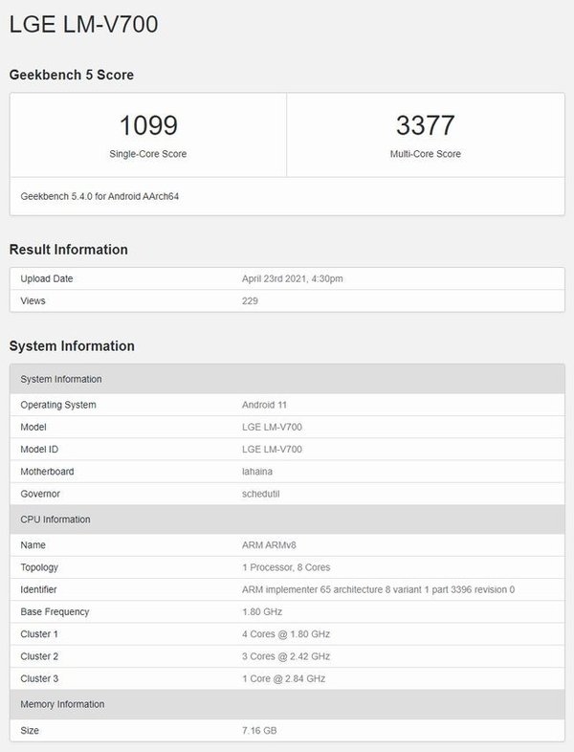Click the Memory Information section header
The image size is (574, 752).
click(x=287, y=704)
